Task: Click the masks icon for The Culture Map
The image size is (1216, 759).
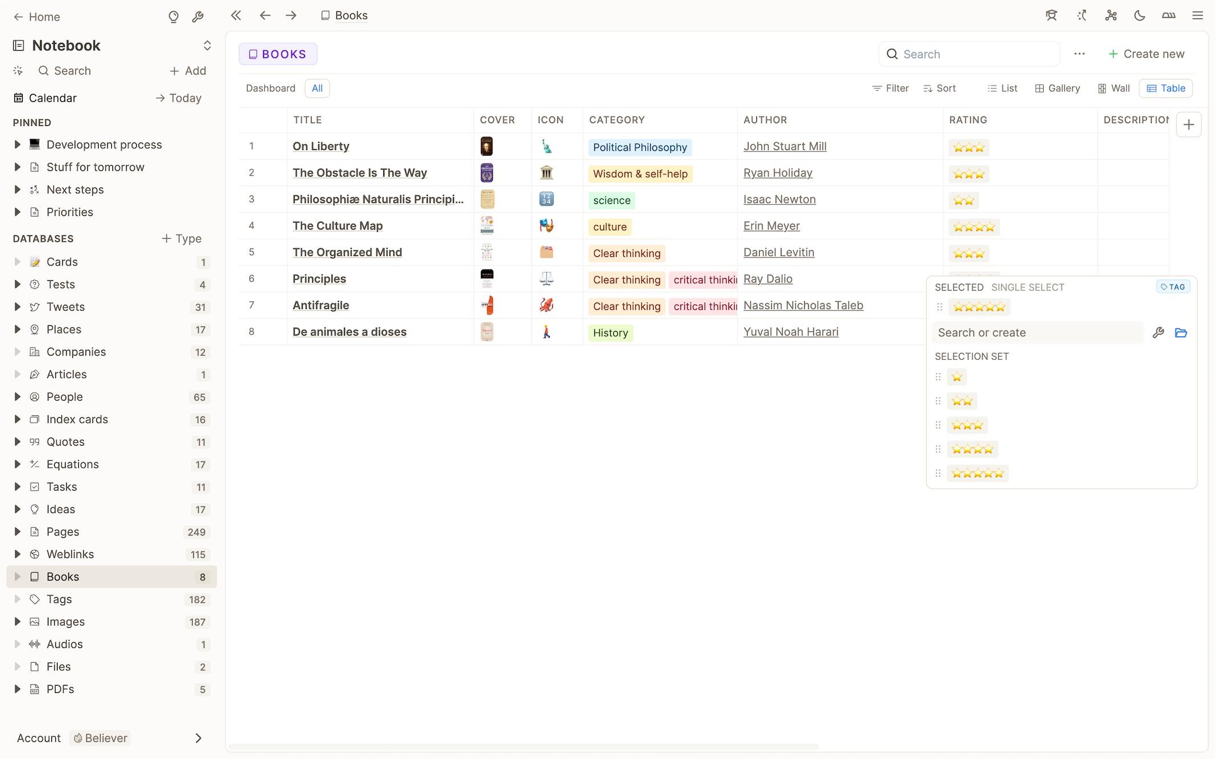Action: coord(546,226)
